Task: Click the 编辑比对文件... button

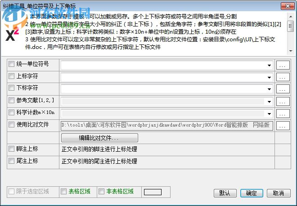Action: point(99,138)
